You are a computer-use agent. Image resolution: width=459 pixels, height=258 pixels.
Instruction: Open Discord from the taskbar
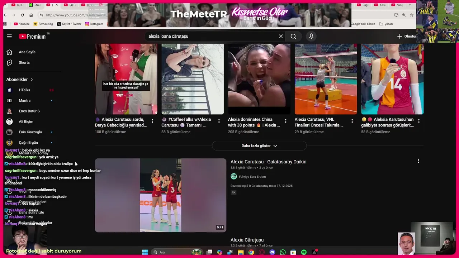[x=272, y=252]
